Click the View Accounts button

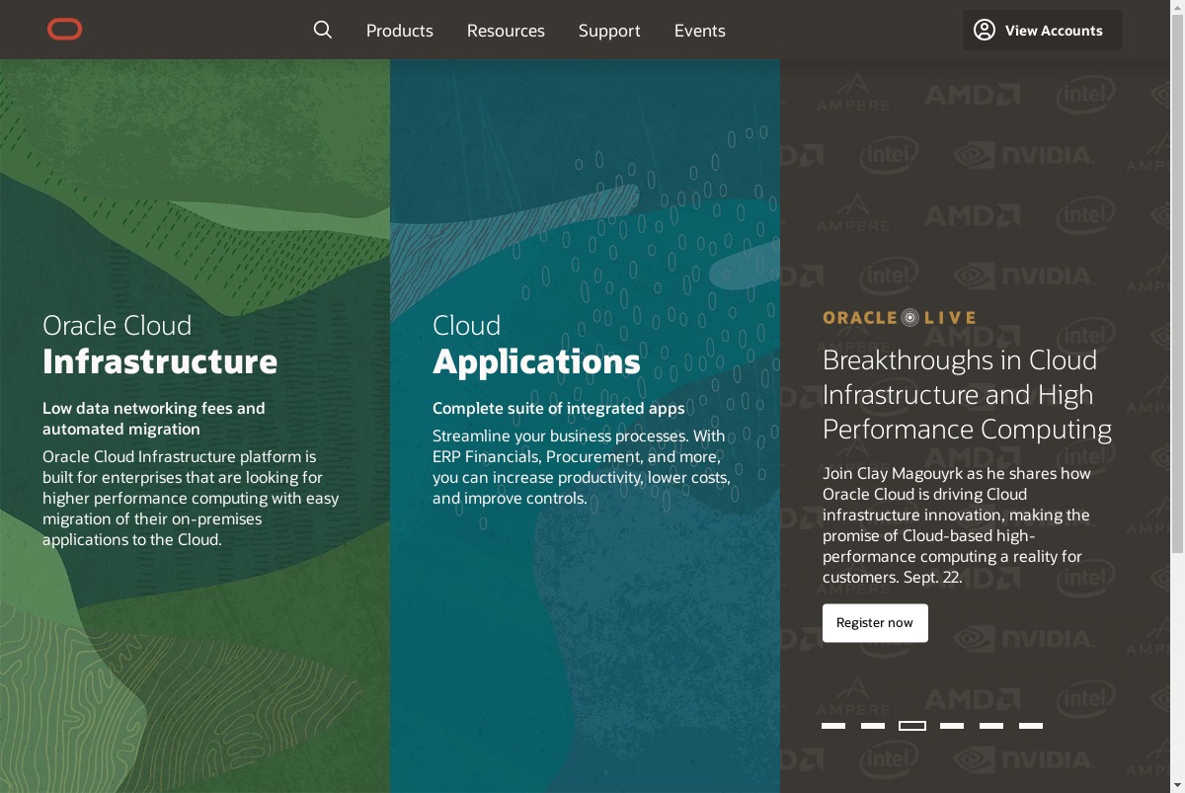coord(1043,30)
